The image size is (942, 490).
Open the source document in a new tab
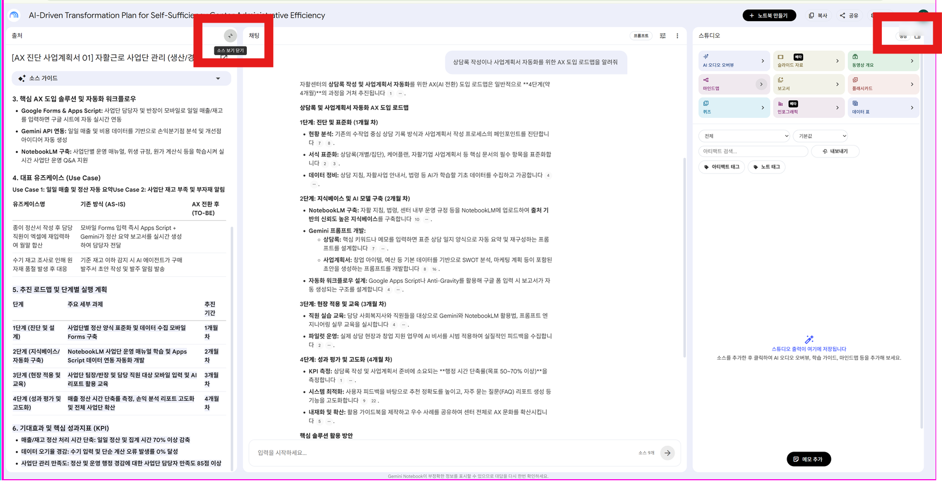tap(224, 57)
